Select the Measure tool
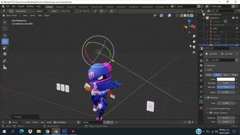240x135 pixels. (5, 67)
